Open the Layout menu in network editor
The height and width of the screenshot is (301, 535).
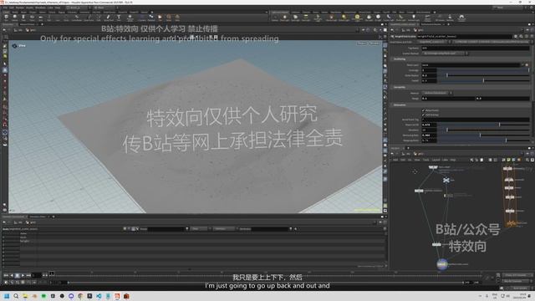tap(436, 160)
